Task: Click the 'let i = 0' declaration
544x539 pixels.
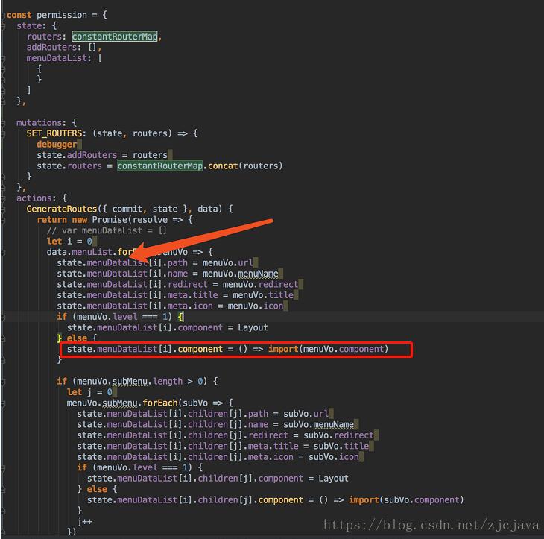Action: (69, 242)
